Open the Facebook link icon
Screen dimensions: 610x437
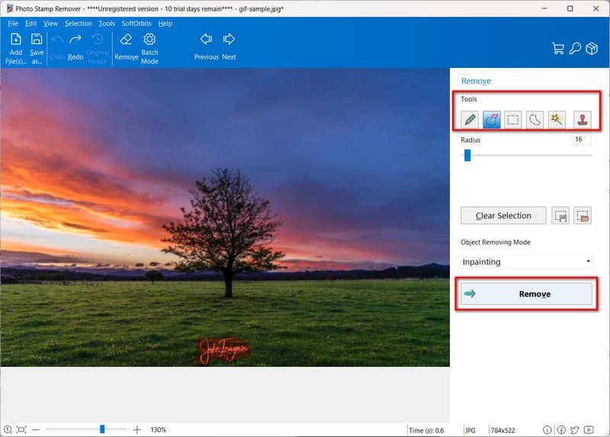tap(561, 429)
